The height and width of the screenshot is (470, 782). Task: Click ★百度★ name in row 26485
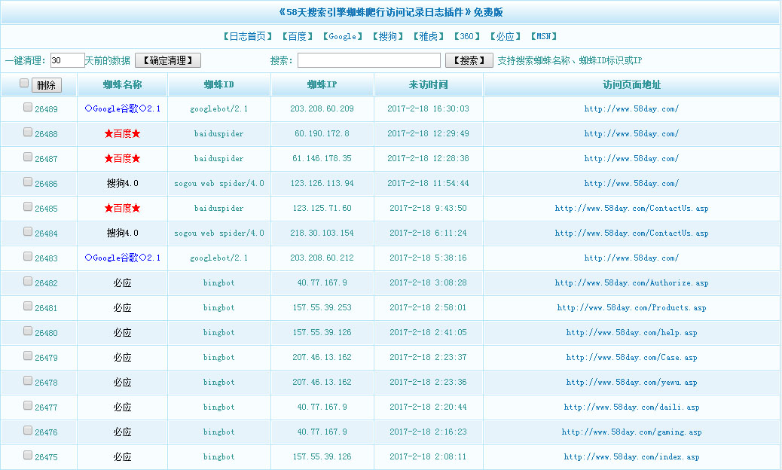tap(123, 208)
